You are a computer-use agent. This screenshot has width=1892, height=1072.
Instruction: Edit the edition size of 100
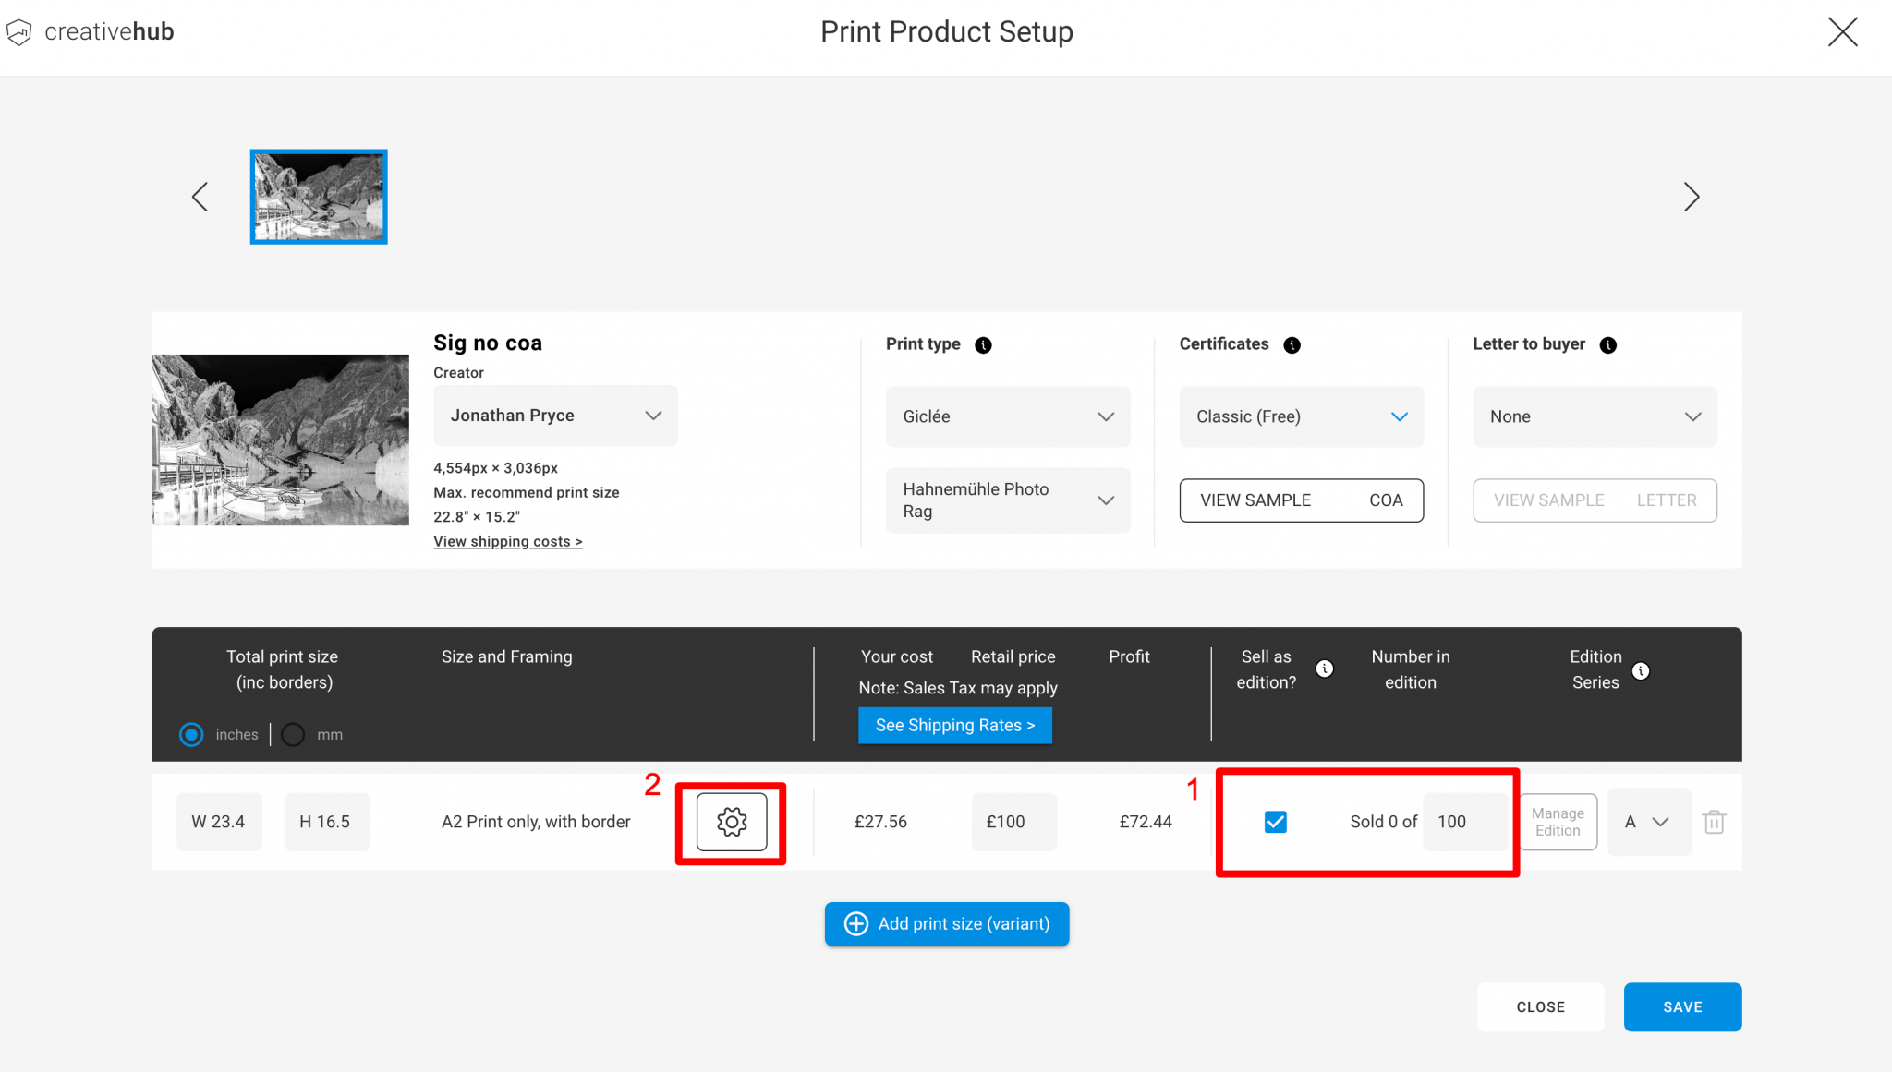tap(1464, 821)
